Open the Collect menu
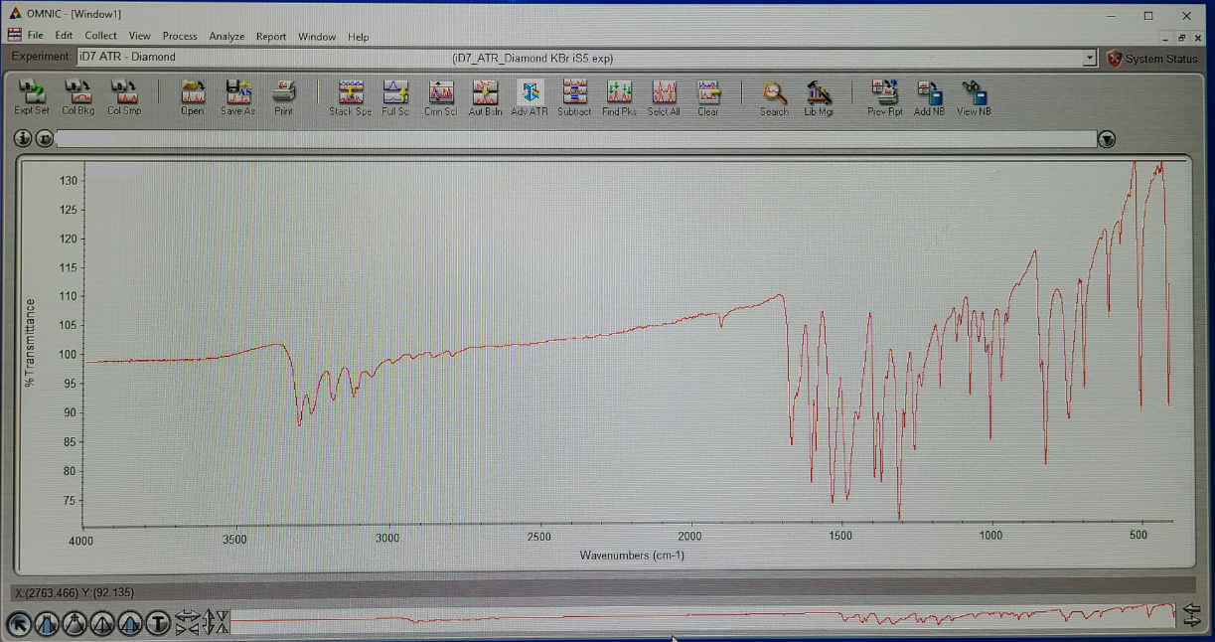This screenshot has width=1215, height=642. click(100, 37)
